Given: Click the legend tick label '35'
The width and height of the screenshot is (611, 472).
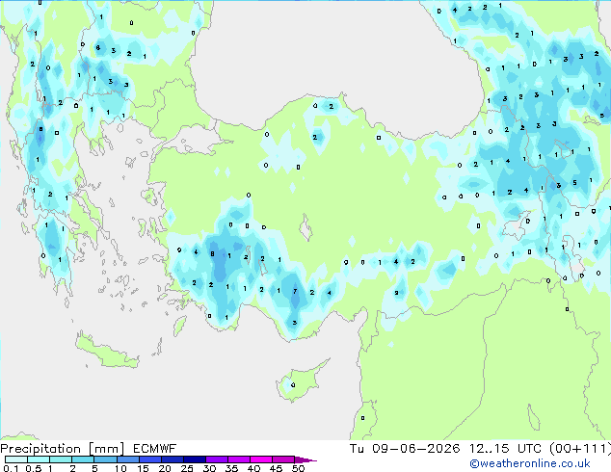Looking at the screenshot, I should 231,468.
